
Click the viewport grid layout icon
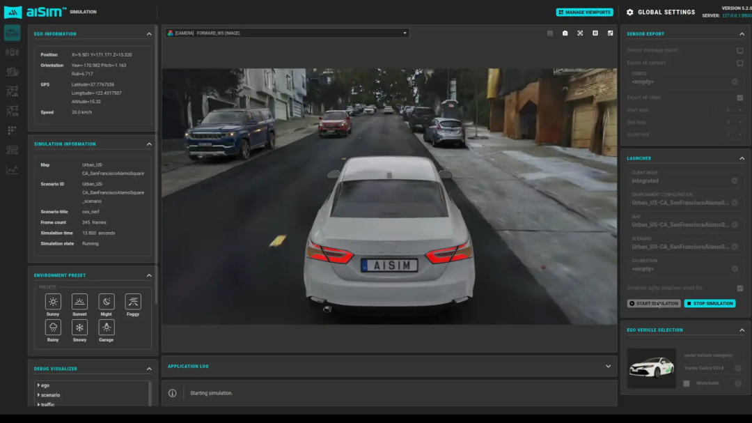tap(550, 33)
